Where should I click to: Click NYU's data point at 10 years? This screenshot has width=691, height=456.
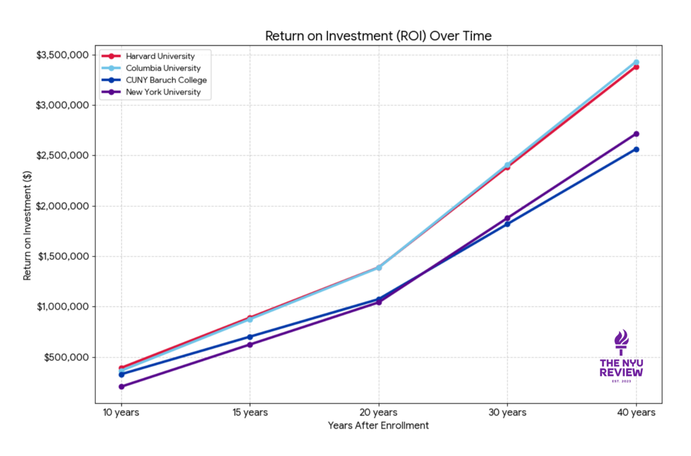(x=121, y=387)
